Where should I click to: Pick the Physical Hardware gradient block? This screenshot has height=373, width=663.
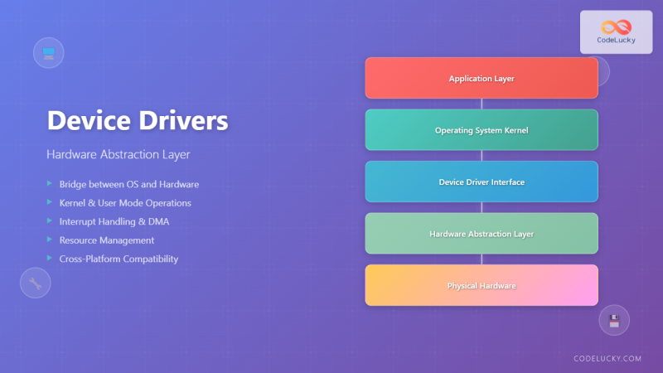click(482, 285)
